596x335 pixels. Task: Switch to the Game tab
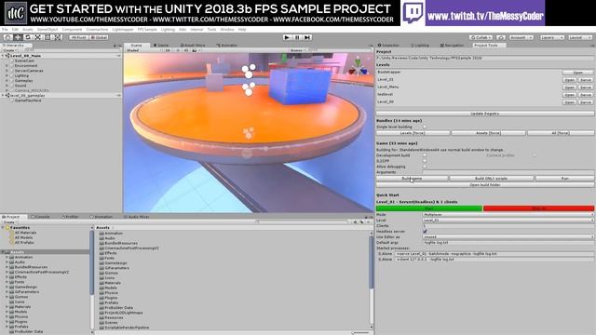pos(161,46)
